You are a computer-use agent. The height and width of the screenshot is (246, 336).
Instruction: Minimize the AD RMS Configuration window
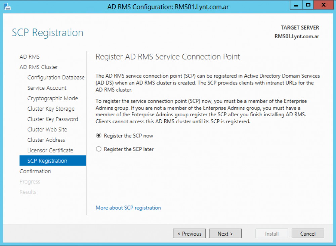pos(296,5)
